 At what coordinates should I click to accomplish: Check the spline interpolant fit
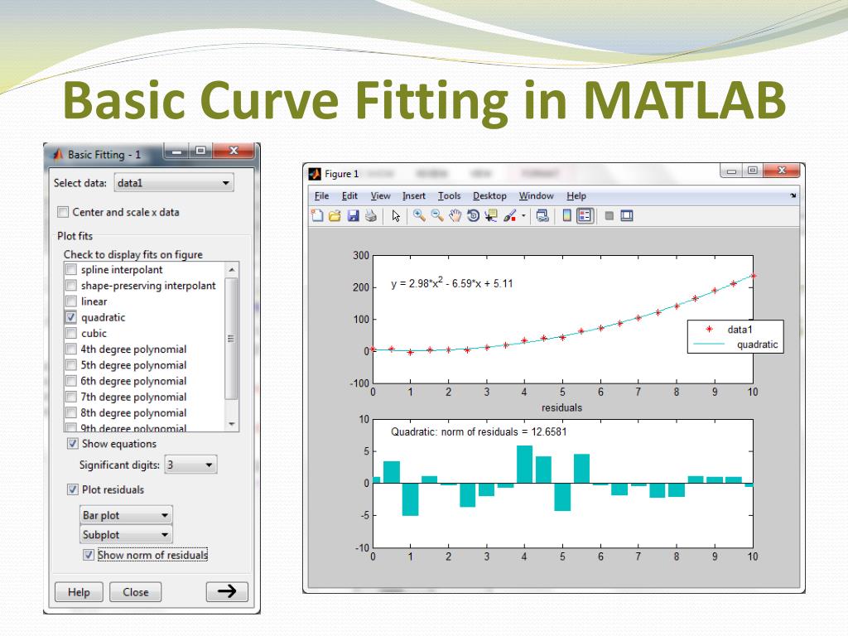pyautogui.click(x=71, y=269)
